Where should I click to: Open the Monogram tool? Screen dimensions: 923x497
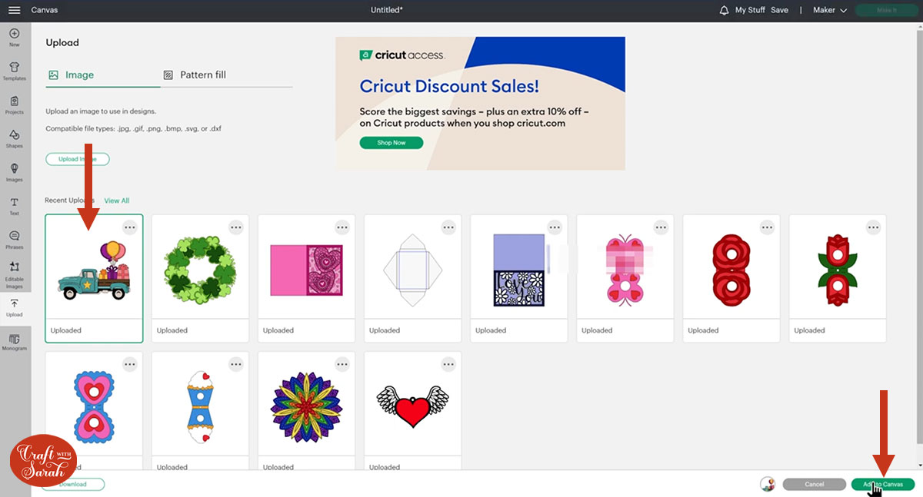point(14,342)
